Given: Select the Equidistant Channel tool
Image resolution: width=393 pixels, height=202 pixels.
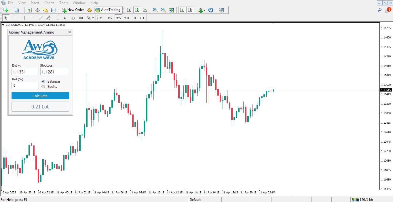Looking at the screenshot, I should pos(49,18).
